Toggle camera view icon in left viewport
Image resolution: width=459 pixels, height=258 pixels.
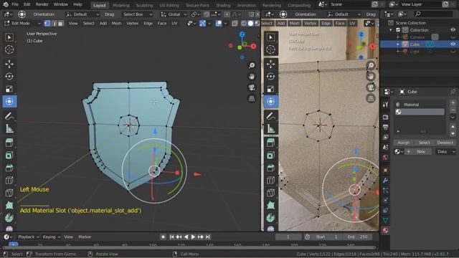point(252,87)
